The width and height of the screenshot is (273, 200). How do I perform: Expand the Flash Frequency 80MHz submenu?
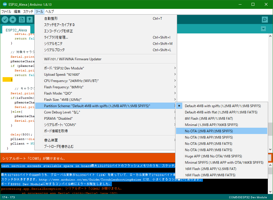(106, 87)
